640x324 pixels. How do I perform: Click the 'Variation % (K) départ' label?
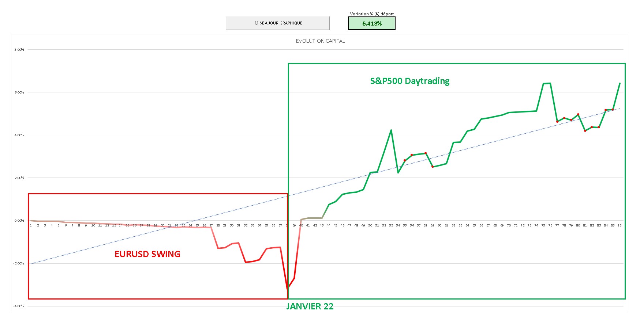372,14
